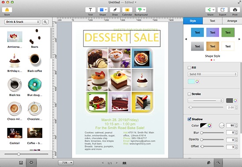Apply the green Text shape style
This screenshot has width=242, height=167.
[228, 33]
